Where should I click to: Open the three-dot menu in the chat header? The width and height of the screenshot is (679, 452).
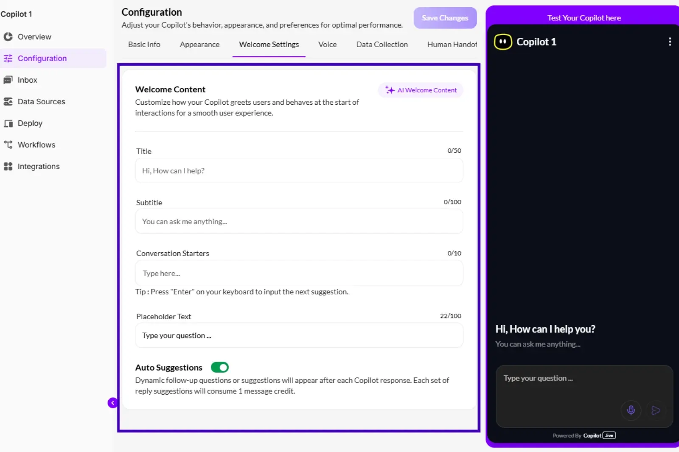pos(670,42)
